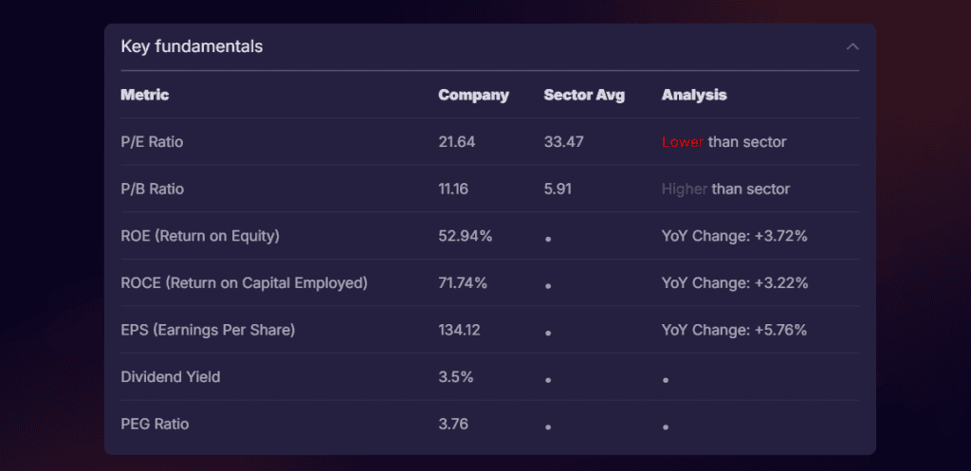The image size is (971, 471).
Task: Click the Metric column header
Action: [x=145, y=95]
